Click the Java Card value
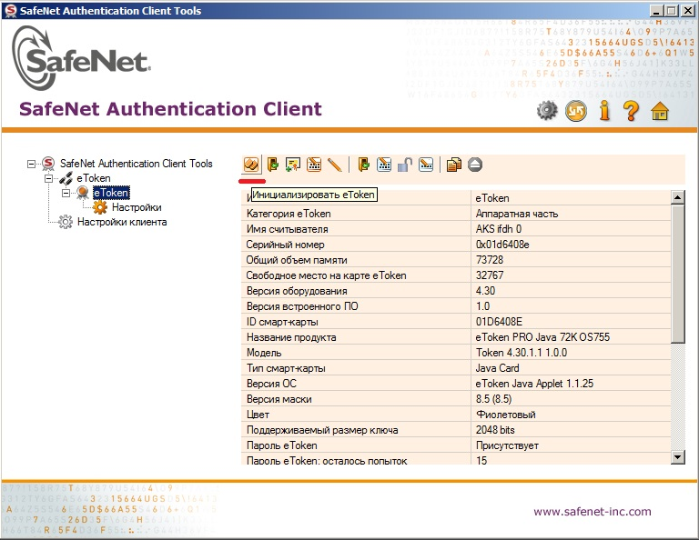The height and width of the screenshot is (540, 699). pyautogui.click(x=497, y=368)
